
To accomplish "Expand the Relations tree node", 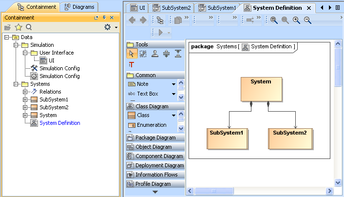I will (25, 92).
